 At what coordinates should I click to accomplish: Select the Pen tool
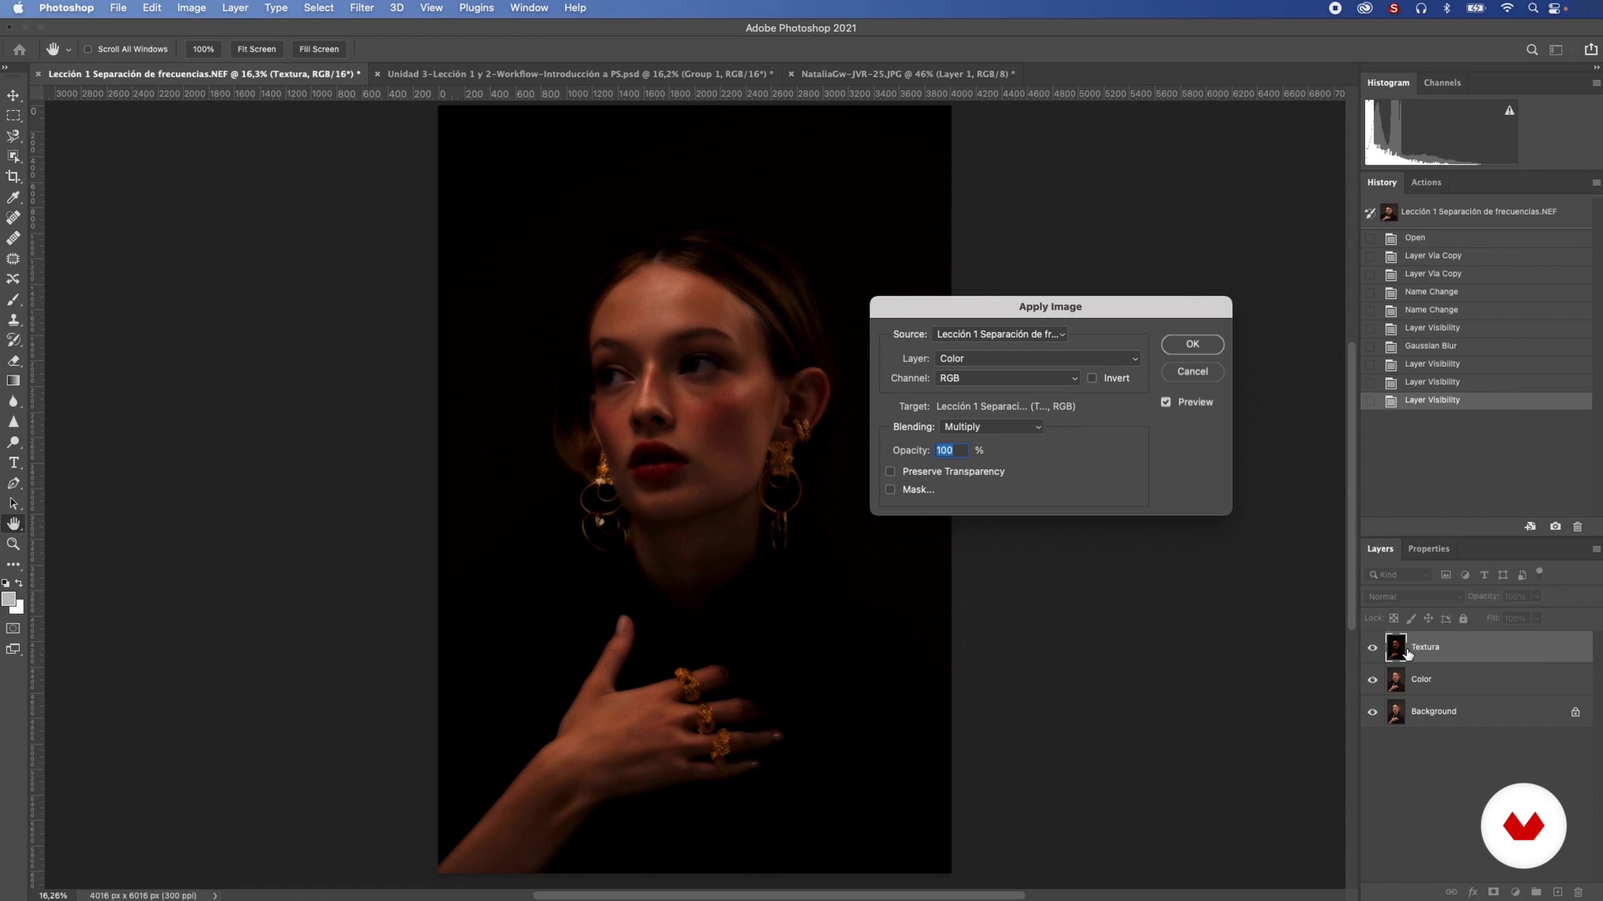[13, 483]
